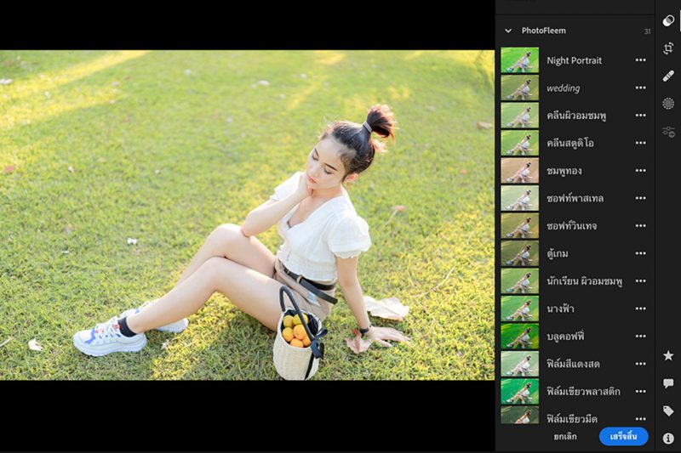This screenshot has height=453, width=681.
Task: Open three-dot menu for ตู้เกม preset
Action: click(x=641, y=253)
